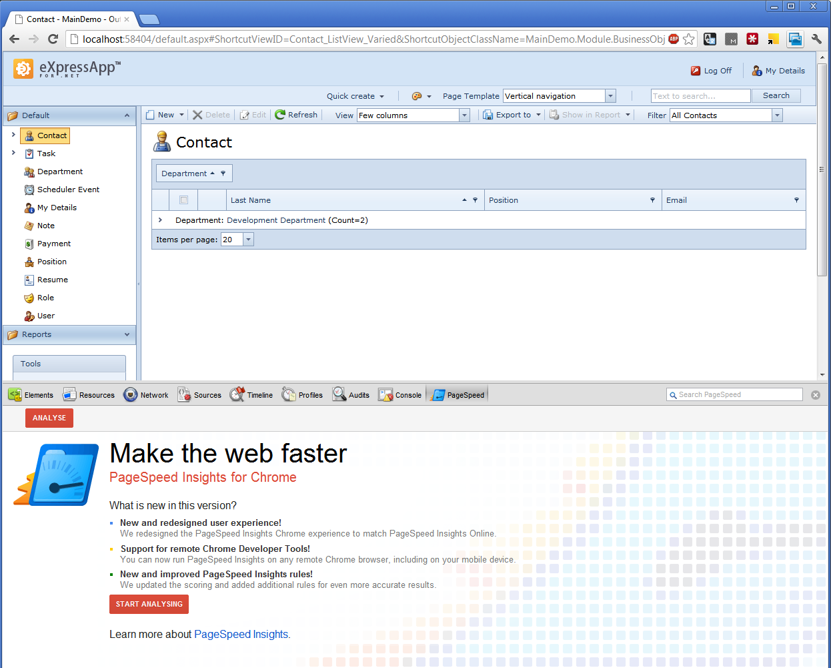Switch to the Profiles devtools tab
Screen dimensions: 831x668
[302, 395]
